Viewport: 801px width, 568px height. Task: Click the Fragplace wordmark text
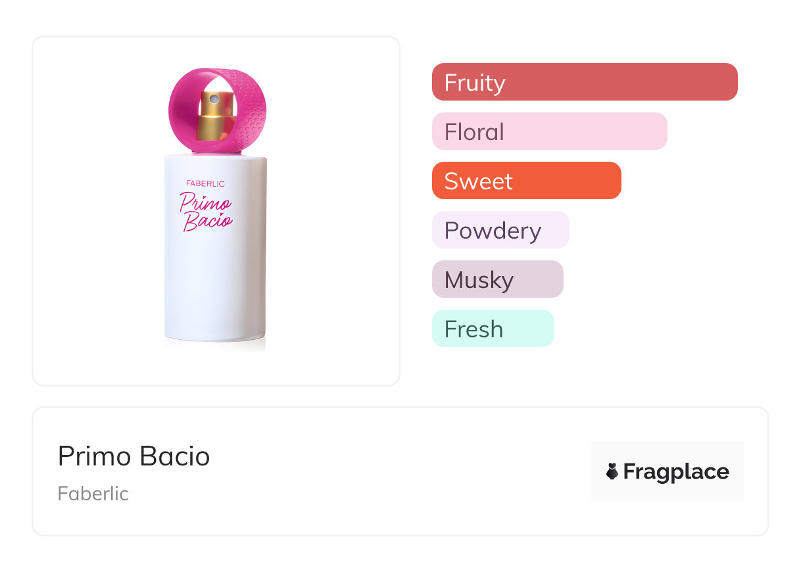pyautogui.click(x=676, y=471)
